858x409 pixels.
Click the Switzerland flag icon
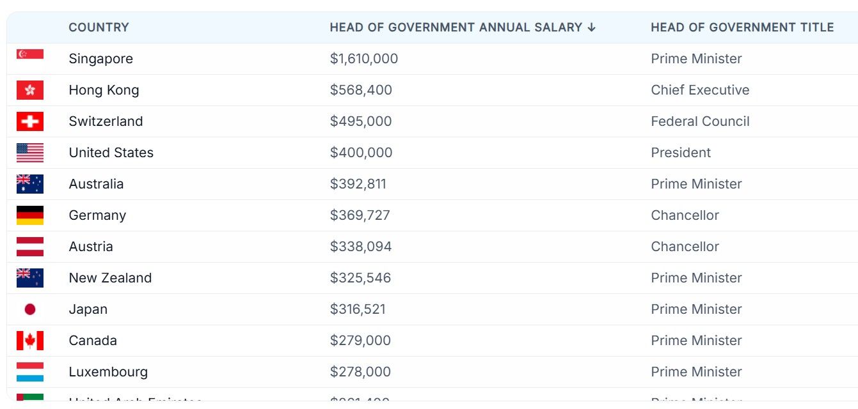(30, 121)
